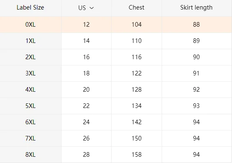The image size is (232, 163).
Task: Select the 2XL label size cell
Action: 30,57
